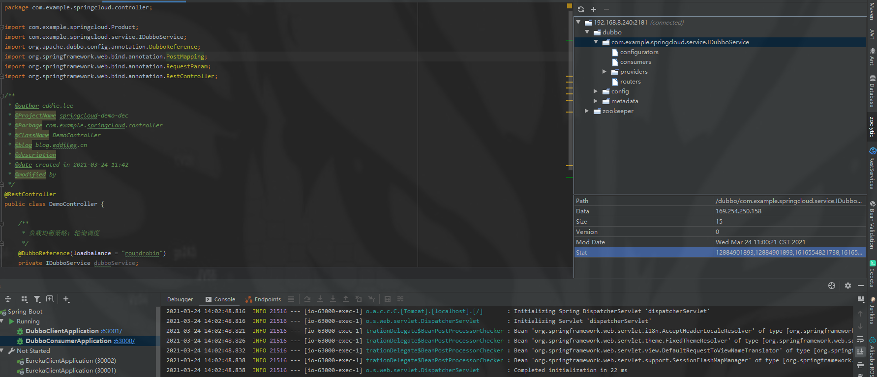The height and width of the screenshot is (377, 877).
Task: Click the console up arrow icon
Action: [x=860, y=313]
